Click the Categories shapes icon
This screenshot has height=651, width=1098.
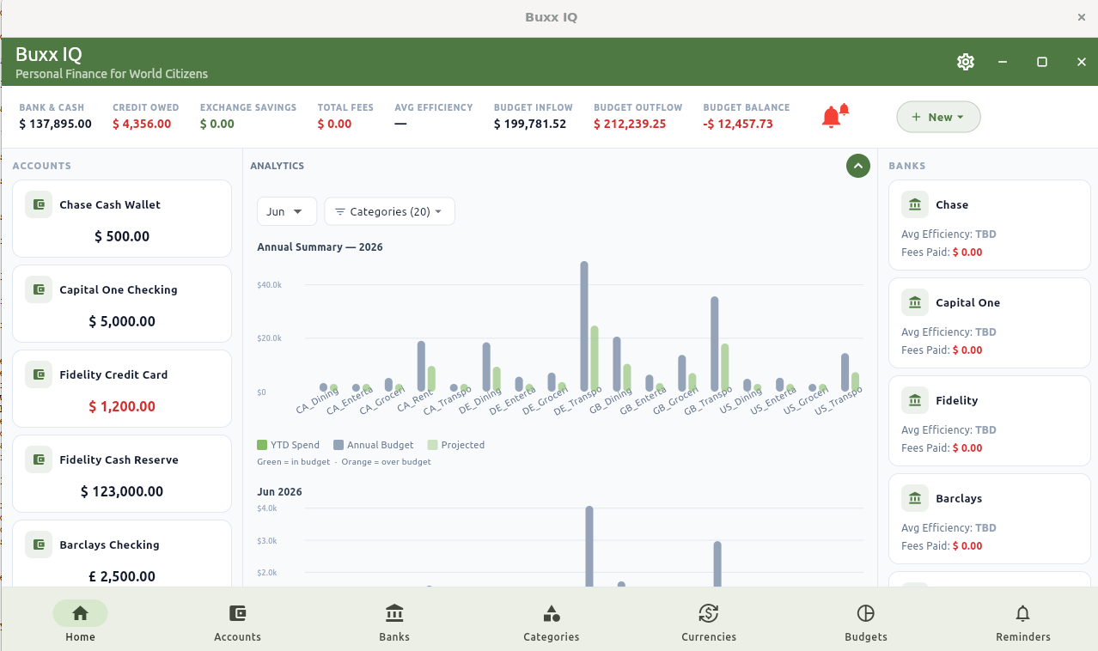tap(552, 613)
